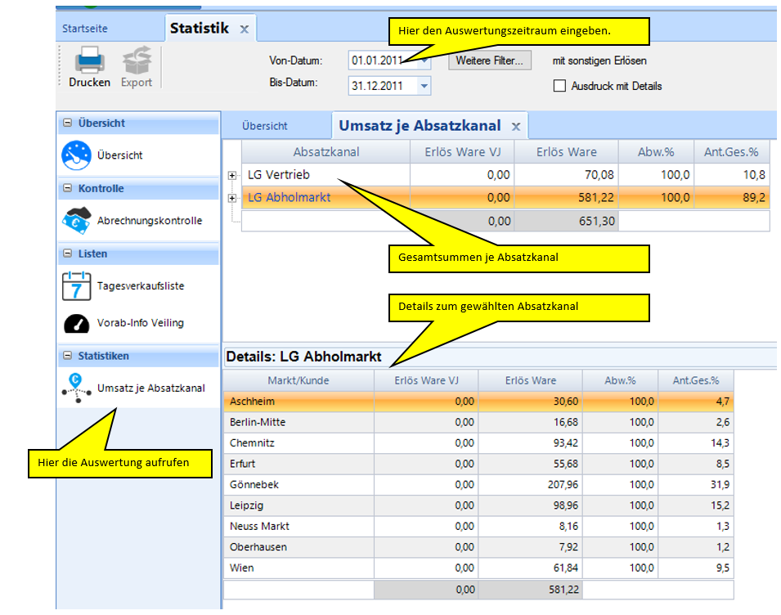Expand the LG Vertrieb row

(232, 175)
